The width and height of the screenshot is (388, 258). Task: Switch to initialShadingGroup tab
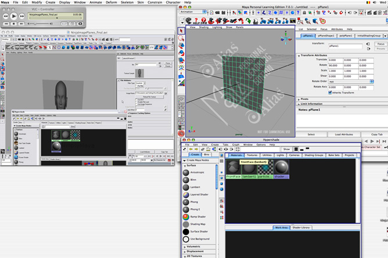[369, 36]
